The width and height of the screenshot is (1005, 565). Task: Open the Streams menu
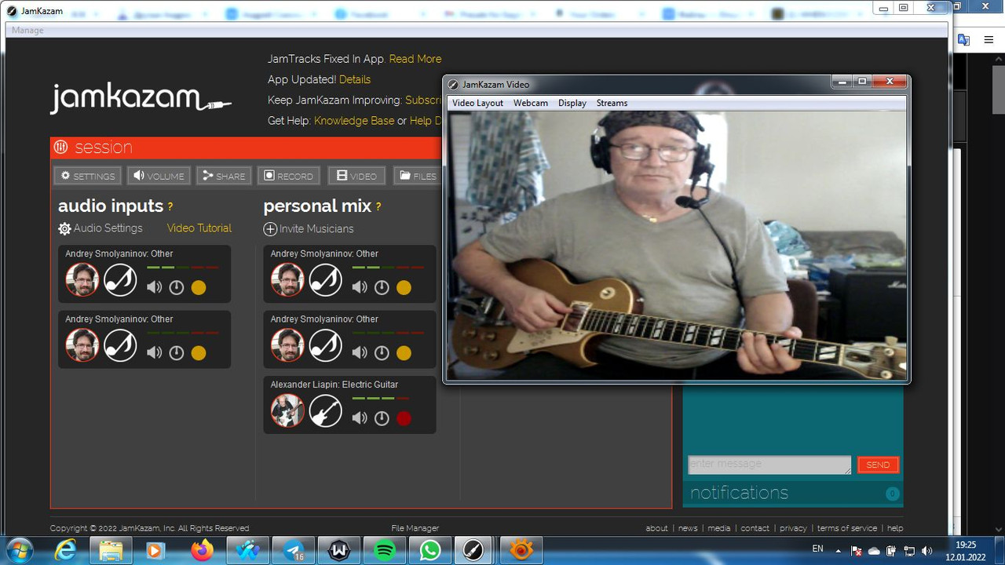click(612, 103)
